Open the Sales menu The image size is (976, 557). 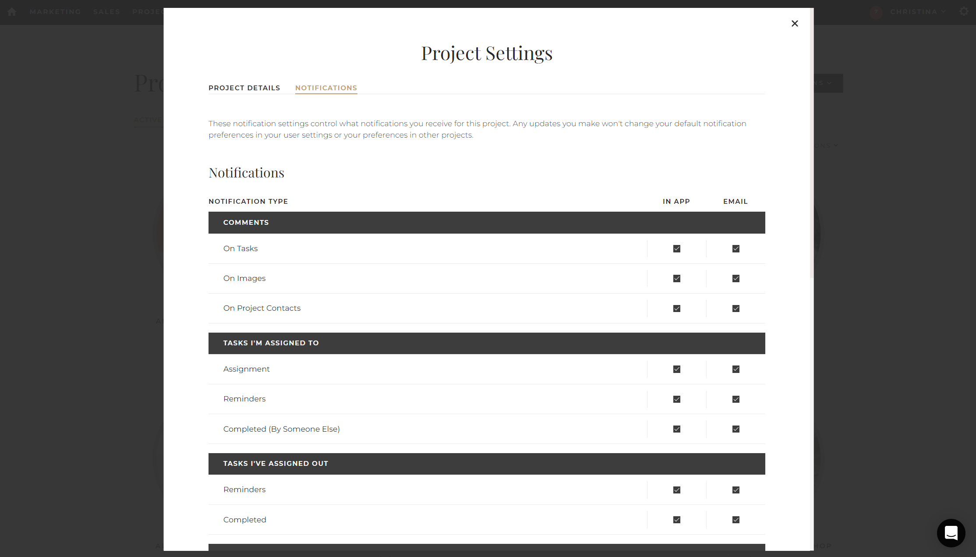tap(106, 12)
